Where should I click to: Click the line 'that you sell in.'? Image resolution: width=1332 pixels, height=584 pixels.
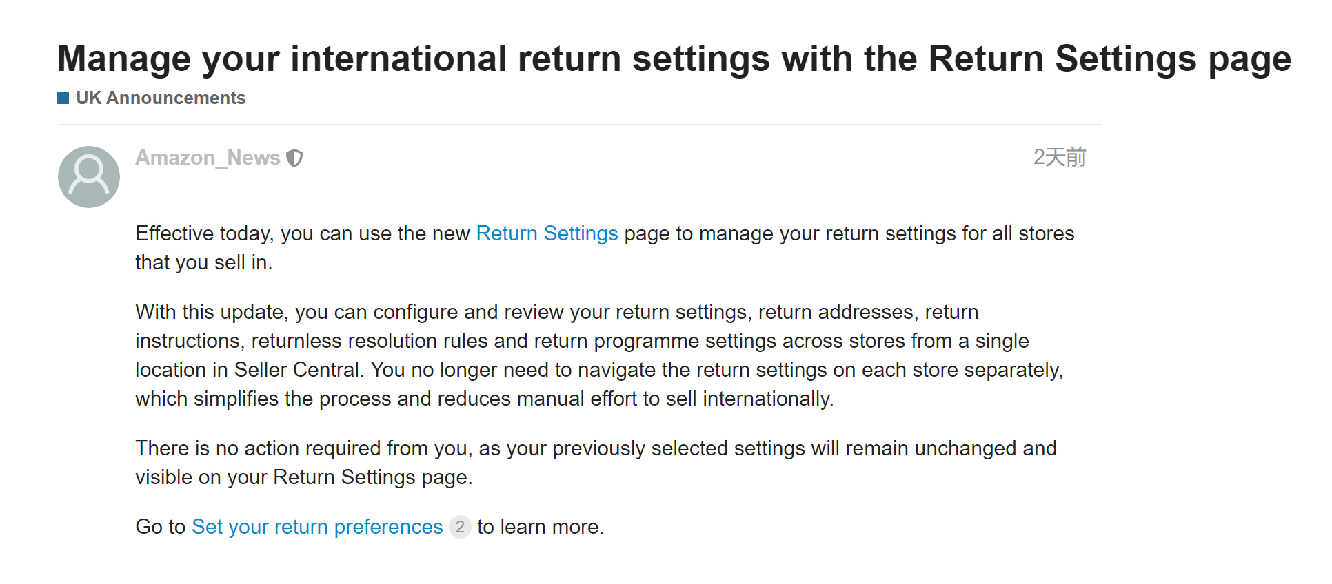204,262
